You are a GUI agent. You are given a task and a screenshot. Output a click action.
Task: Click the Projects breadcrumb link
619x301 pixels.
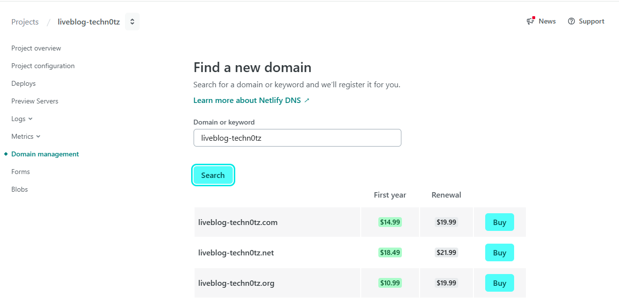point(25,22)
